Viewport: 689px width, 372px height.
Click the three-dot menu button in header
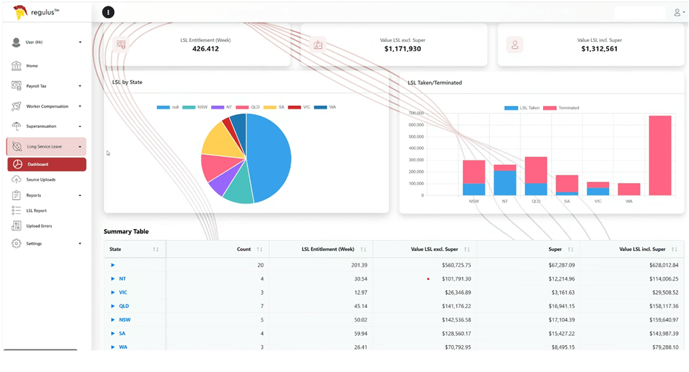108,12
